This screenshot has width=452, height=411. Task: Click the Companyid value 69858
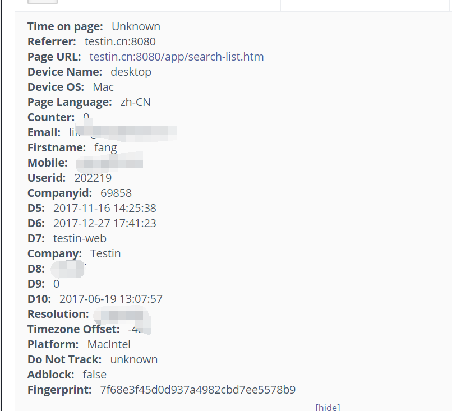tap(116, 192)
